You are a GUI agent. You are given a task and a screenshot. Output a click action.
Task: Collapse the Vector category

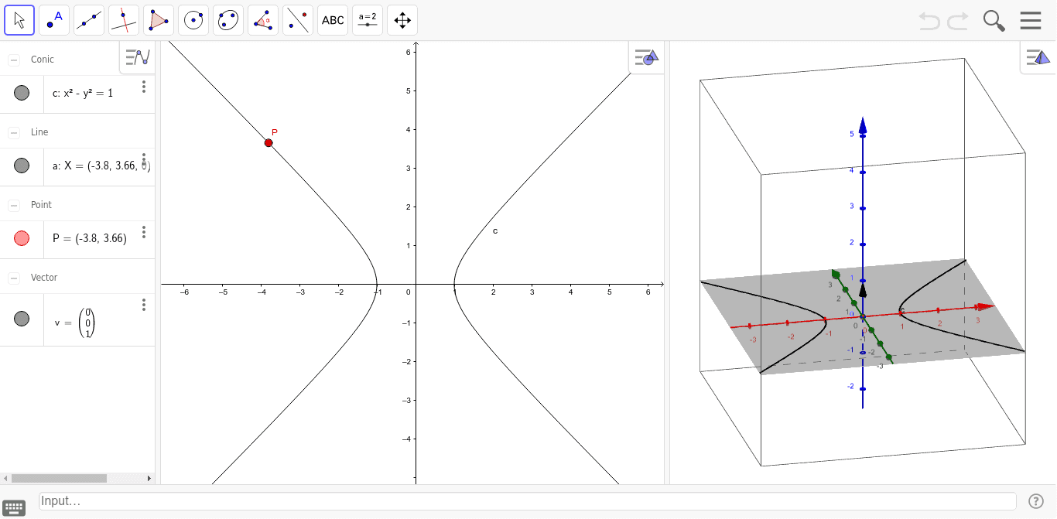[14, 278]
